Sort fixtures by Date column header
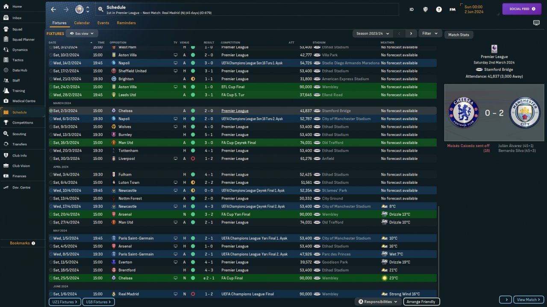 [x=53, y=43]
